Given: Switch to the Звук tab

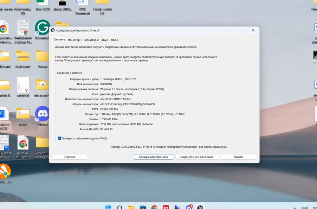Looking at the screenshot, I should pyautogui.click(x=104, y=40).
